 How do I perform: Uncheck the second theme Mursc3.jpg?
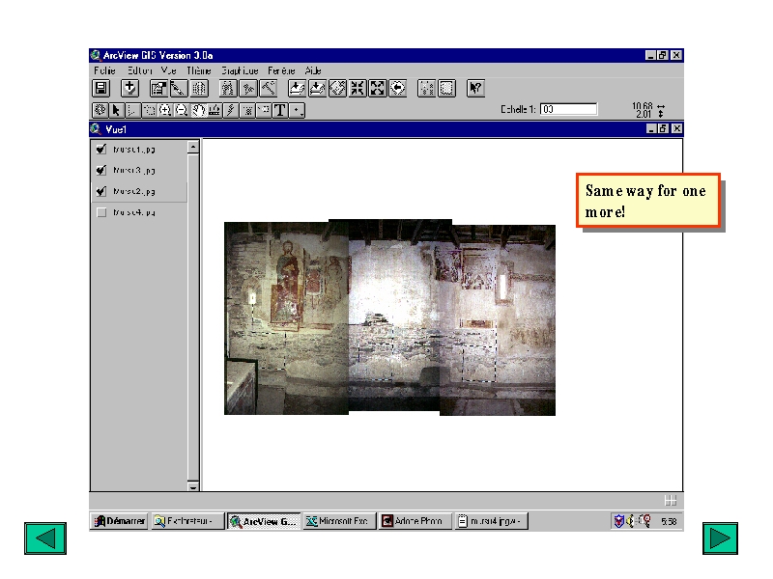point(101,170)
